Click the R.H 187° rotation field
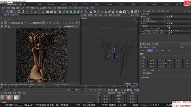The height and width of the screenshot is (107, 191). pos(170,60)
